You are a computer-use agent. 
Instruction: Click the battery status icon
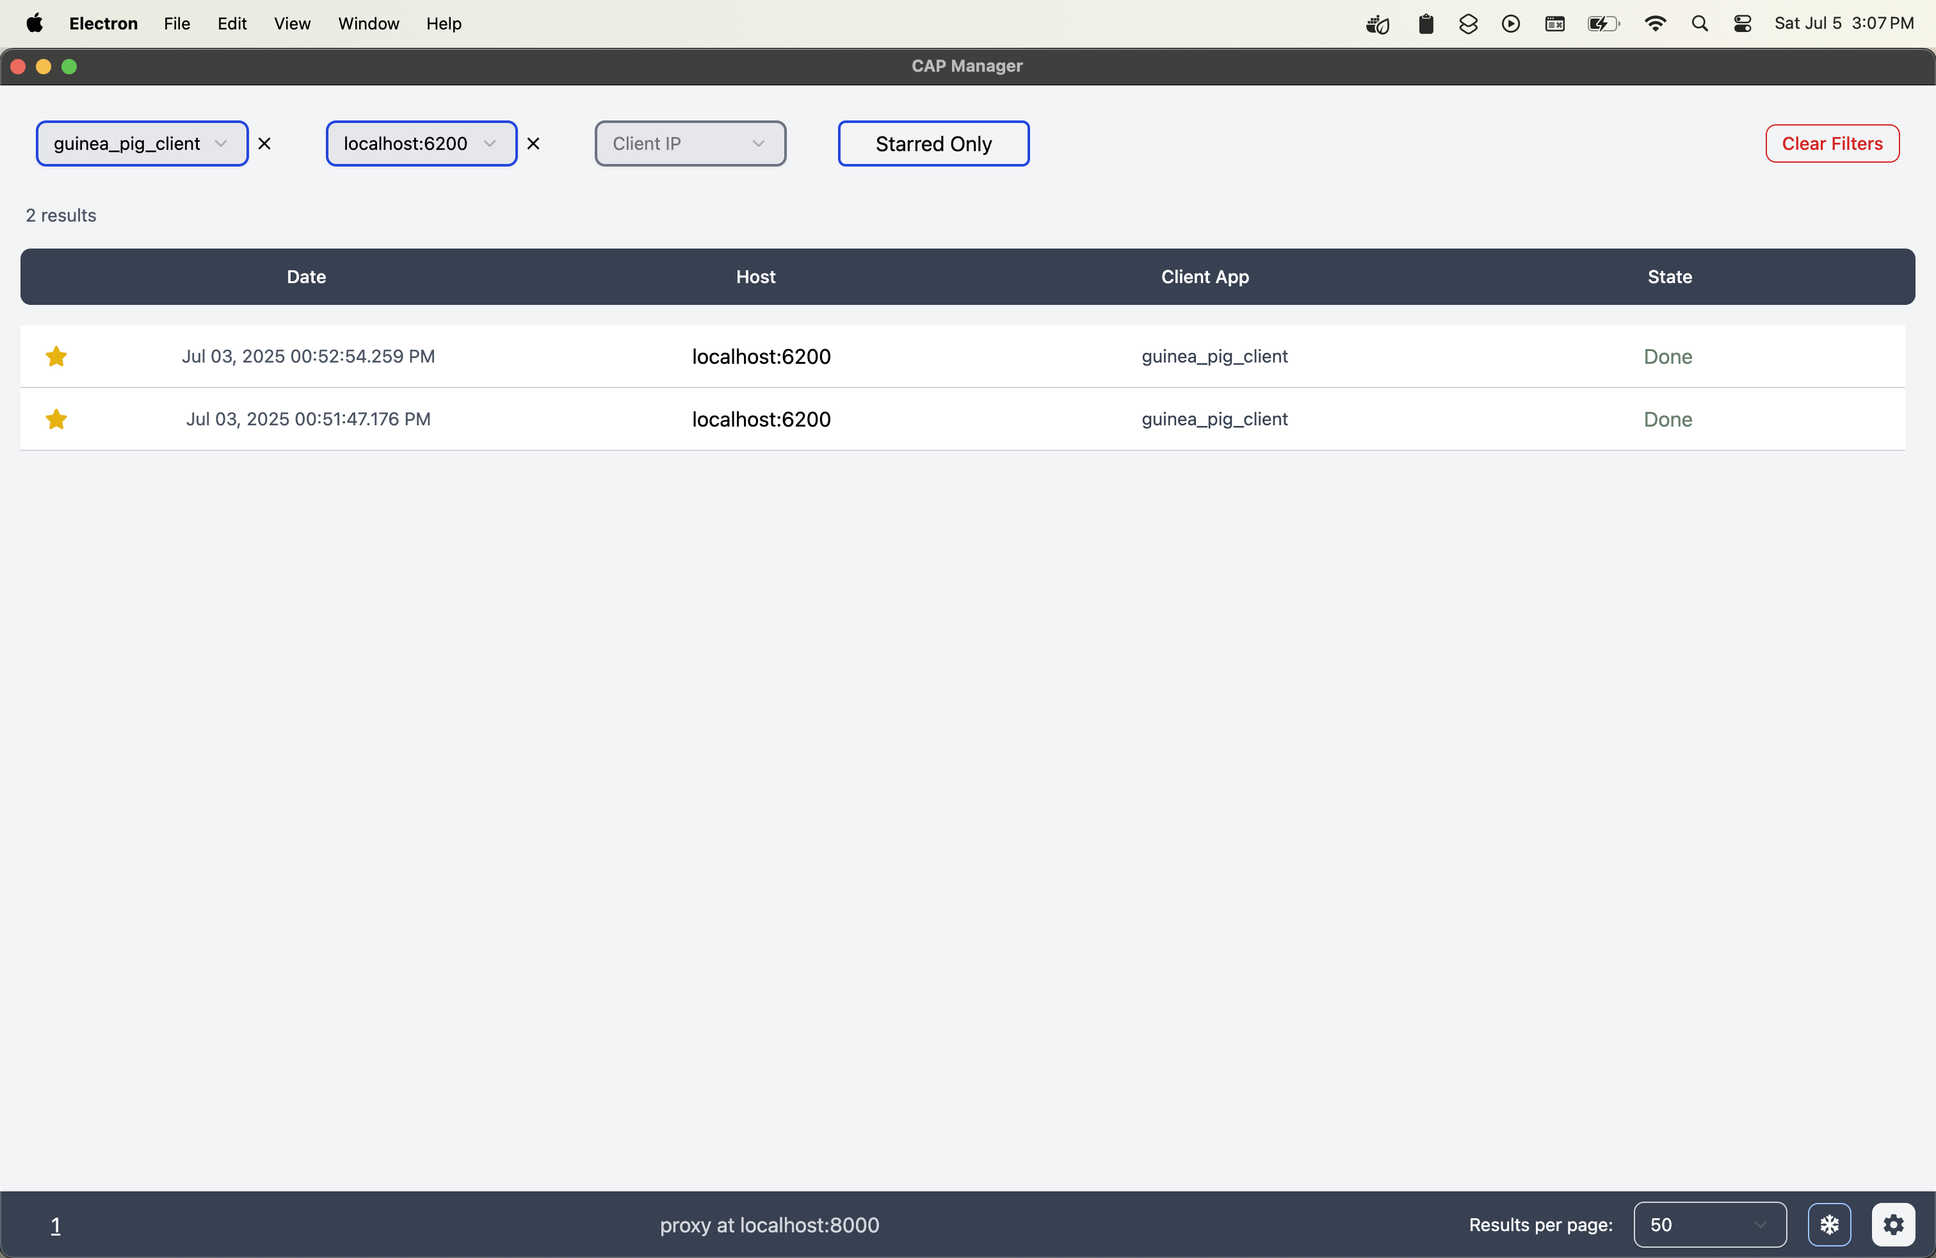(x=1603, y=24)
